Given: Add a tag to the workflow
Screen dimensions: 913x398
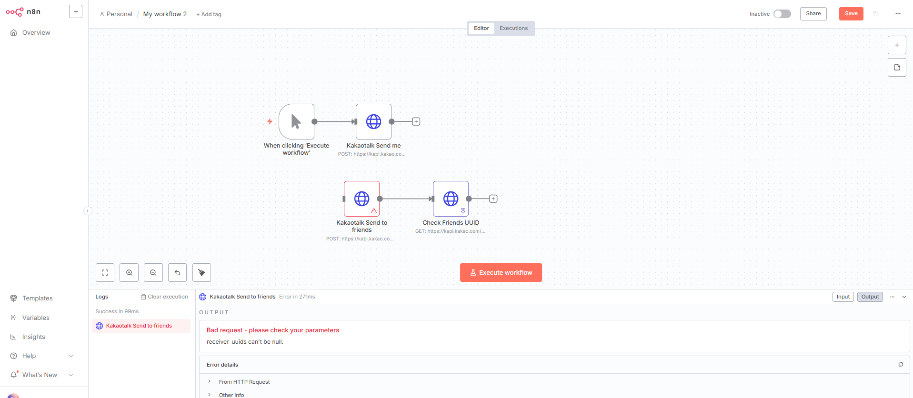Looking at the screenshot, I should [209, 14].
